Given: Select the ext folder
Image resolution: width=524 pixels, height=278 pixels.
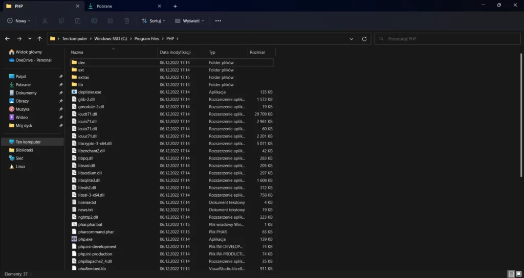Looking at the screenshot, I should 172,70.
